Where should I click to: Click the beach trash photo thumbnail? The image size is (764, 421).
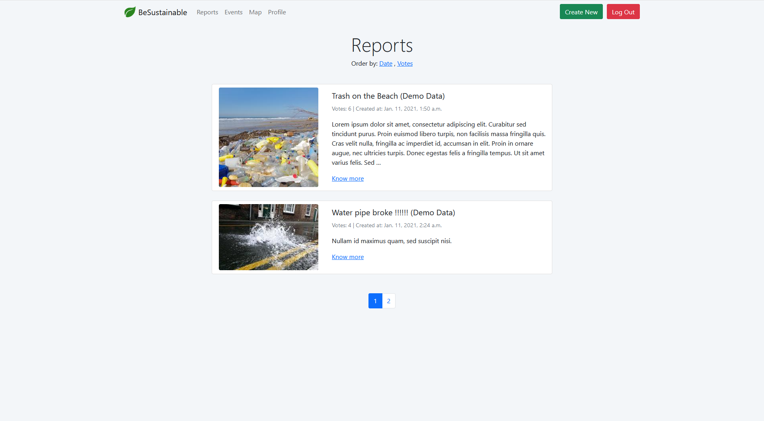pyautogui.click(x=269, y=137)
